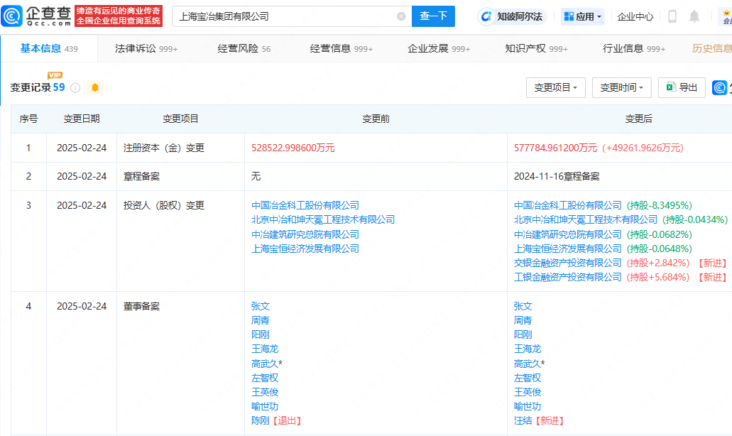Screen dimensions: 732x436
Task: Click the 变更日期 column header
Action: click(82, 119)
